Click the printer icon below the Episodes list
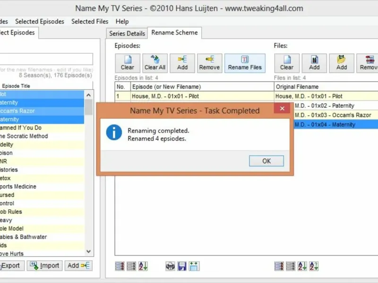The image size is (378, 283). click(x=170, y=266)
